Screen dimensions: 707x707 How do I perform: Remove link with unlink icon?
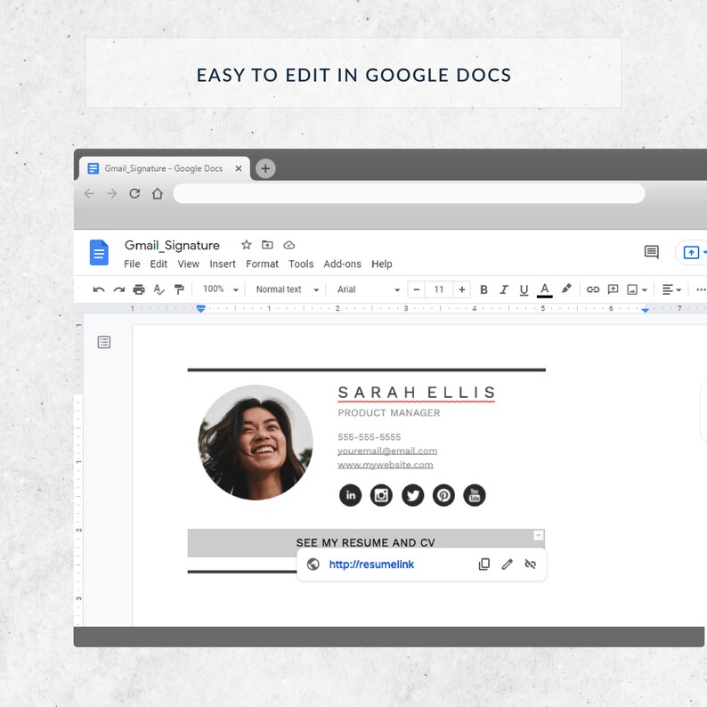(x=531, y=565)
